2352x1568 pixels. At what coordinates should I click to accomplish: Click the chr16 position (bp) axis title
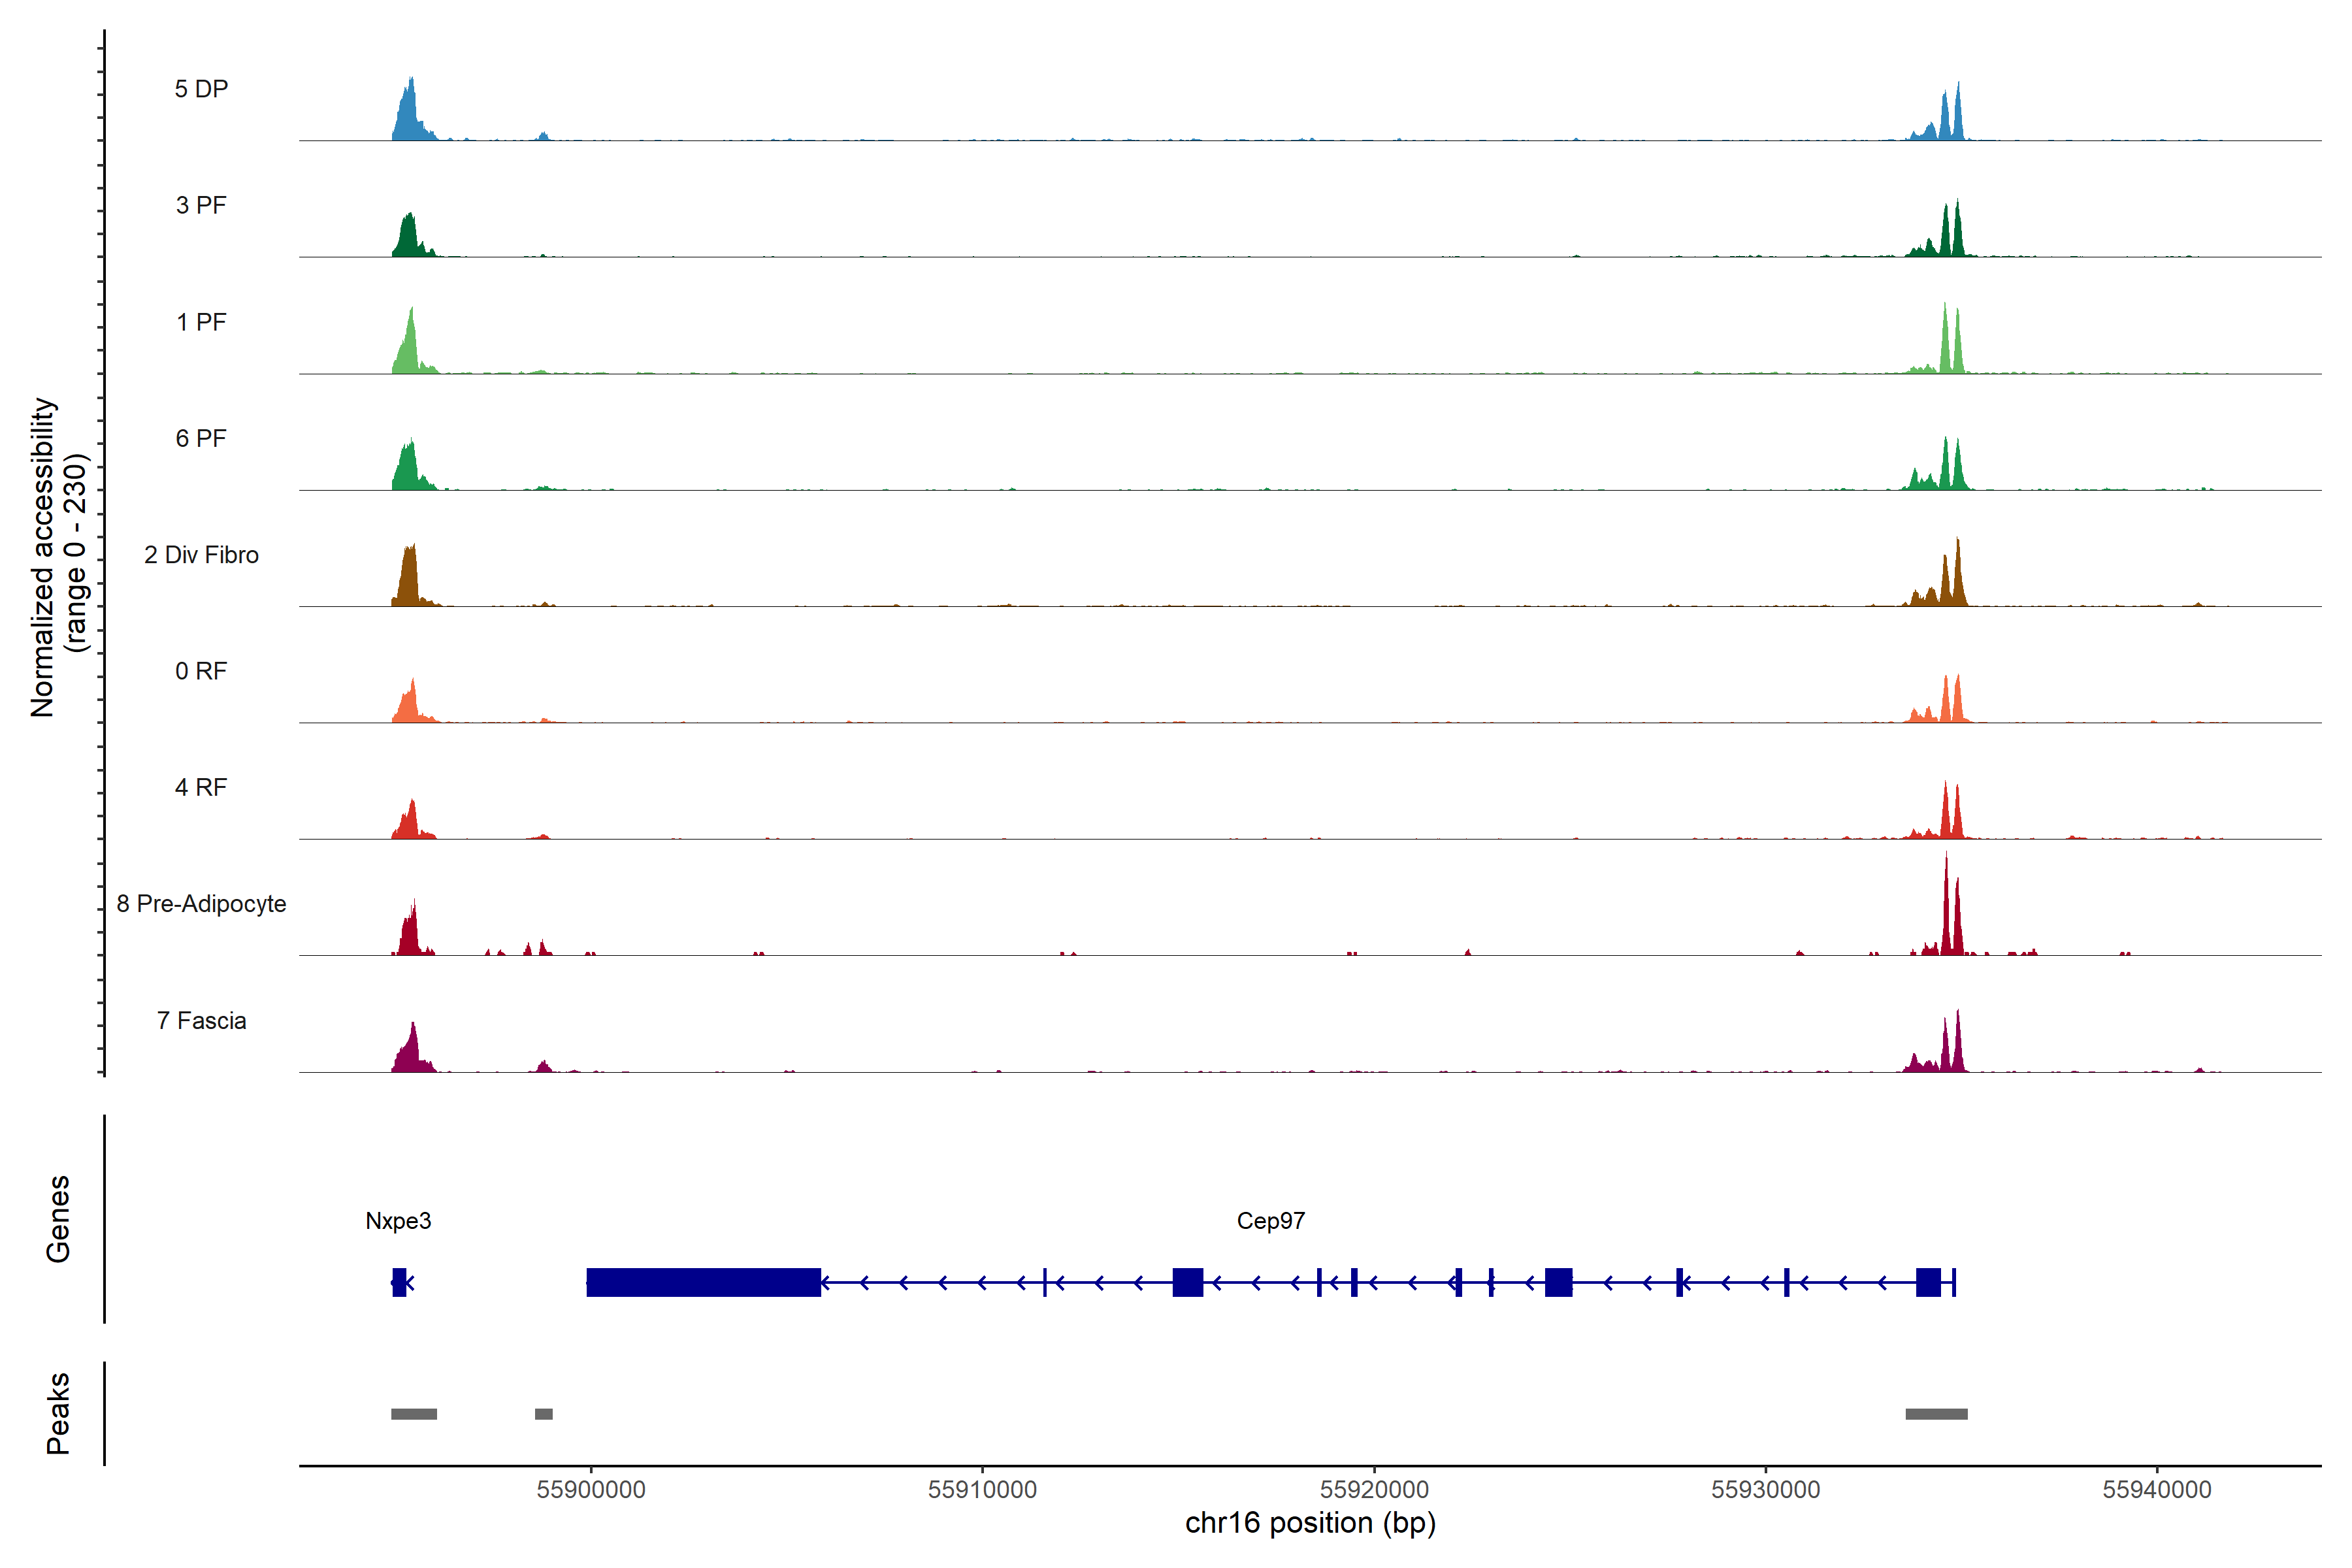[1310, 1523]
